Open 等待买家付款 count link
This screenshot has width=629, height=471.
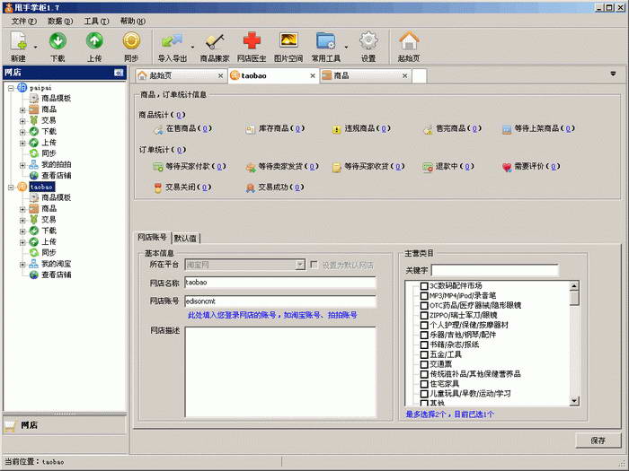[x=219, y=166]
